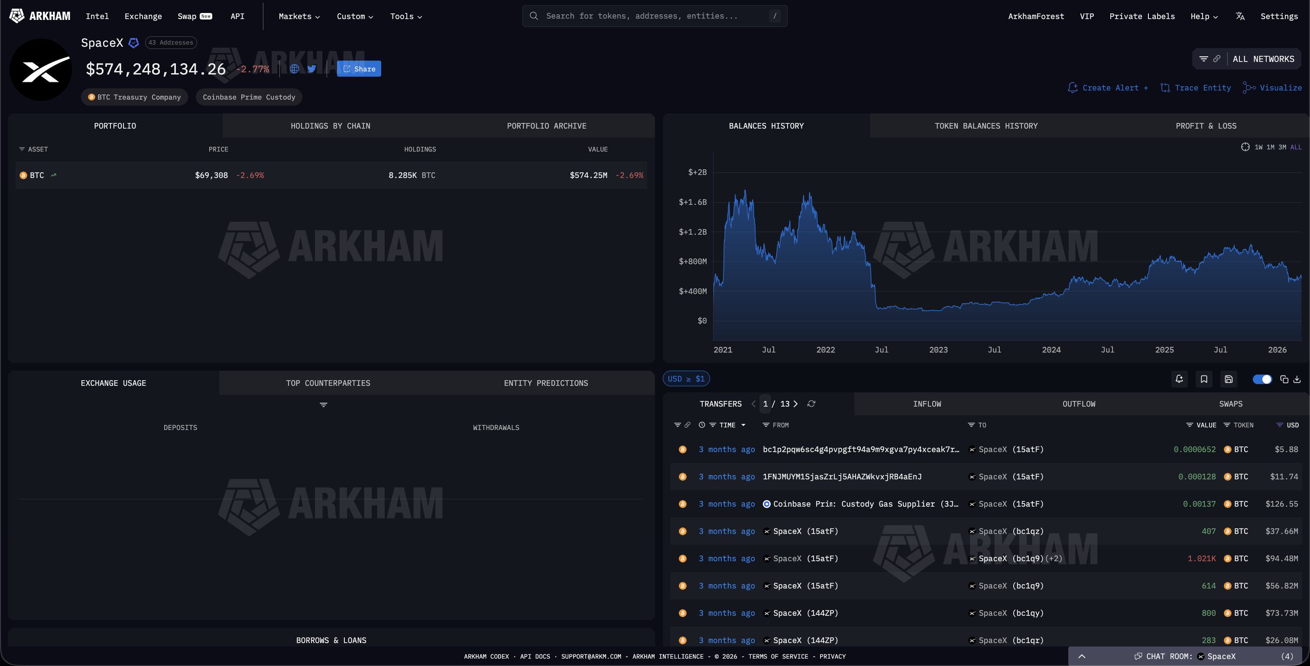Screen dimensions: 1310x666
Task: Open the Markets dropdown menu
Action: (299, 16)
